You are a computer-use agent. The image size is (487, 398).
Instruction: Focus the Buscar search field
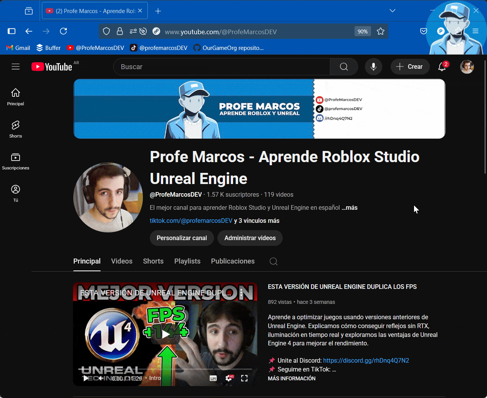pos(222,67)
